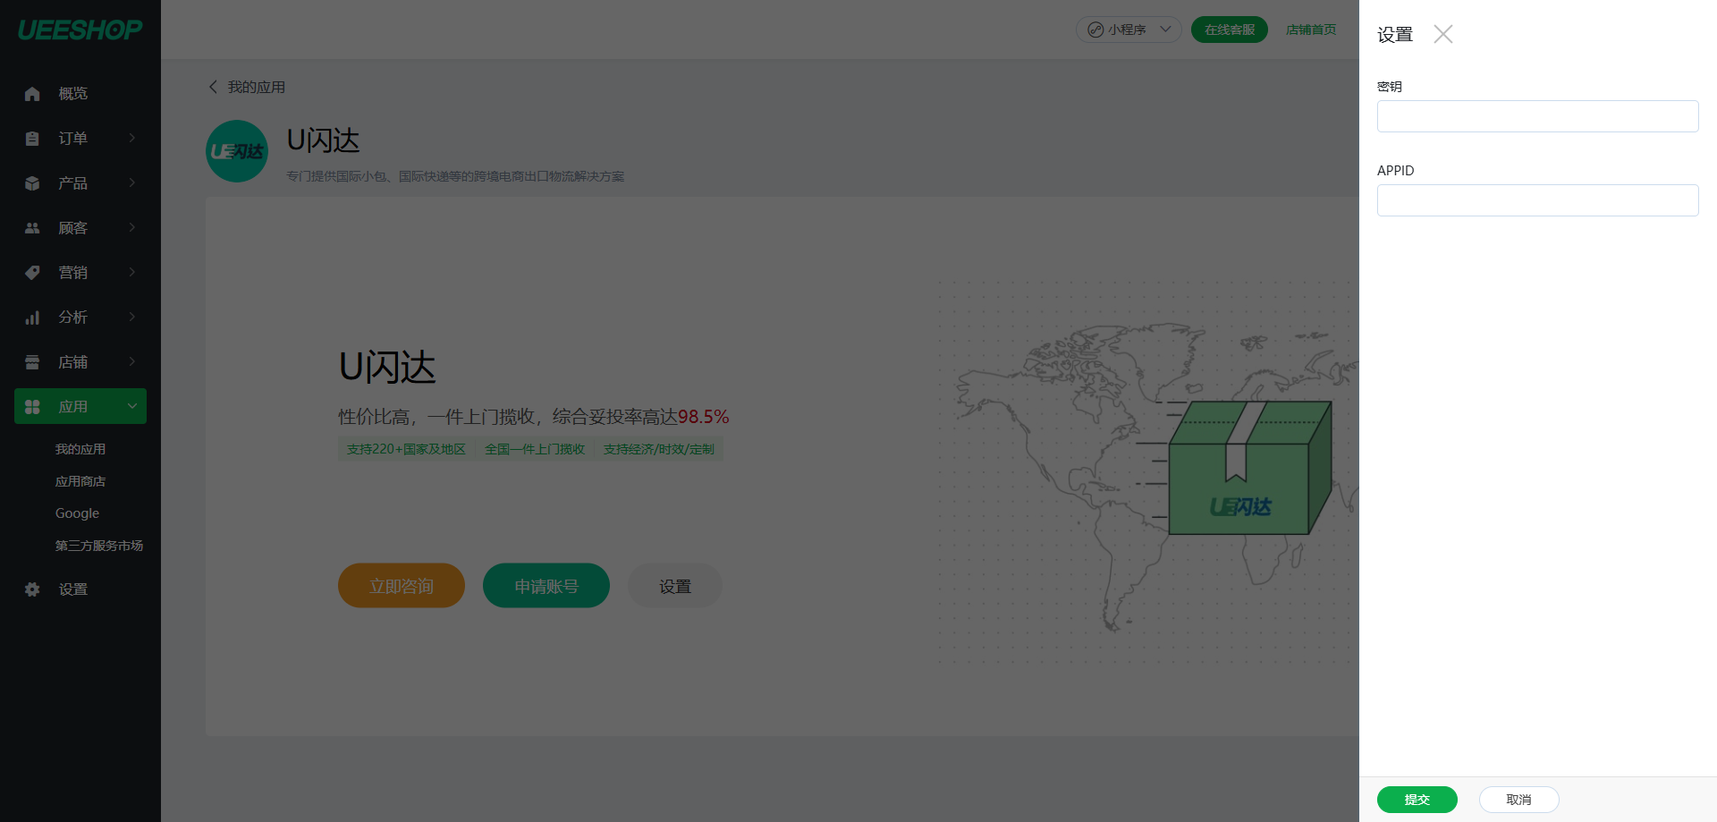Click the 98.5% red text

click(x=704, y=417)
